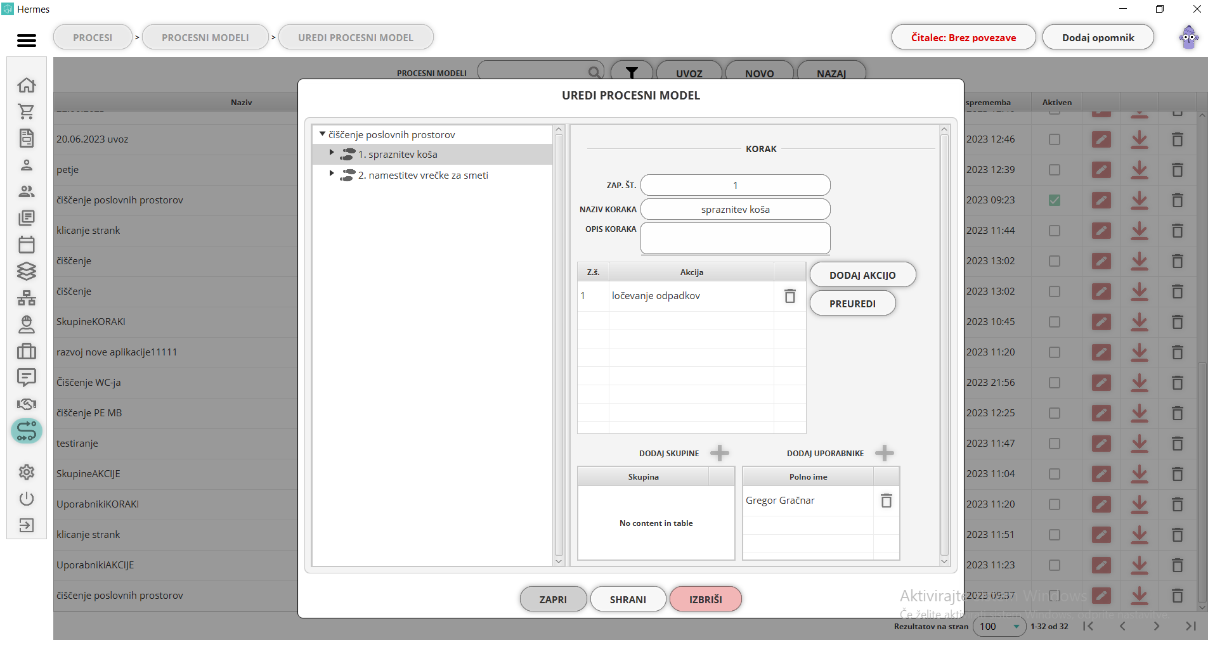Delete row dated 2023 09:23
The height and width of the screenshot is (652, 1215).
click(1178, 200)
